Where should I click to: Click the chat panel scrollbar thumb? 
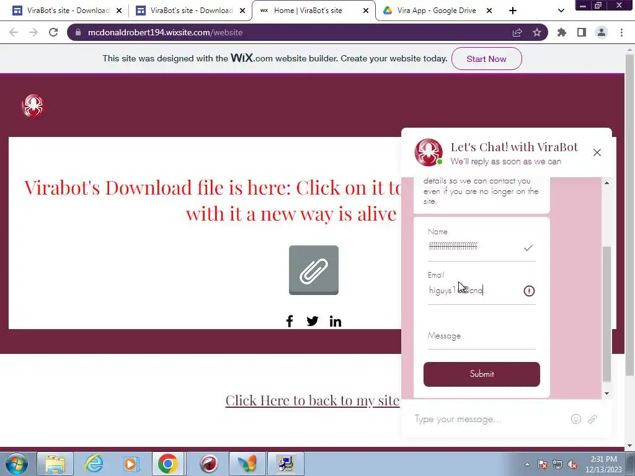(606, 314)
